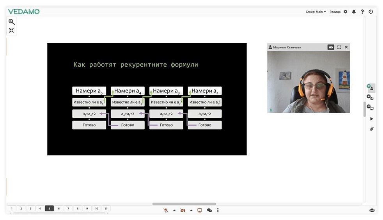
Task: Expand camera options arrow
Action: click(x=191, y=210)
